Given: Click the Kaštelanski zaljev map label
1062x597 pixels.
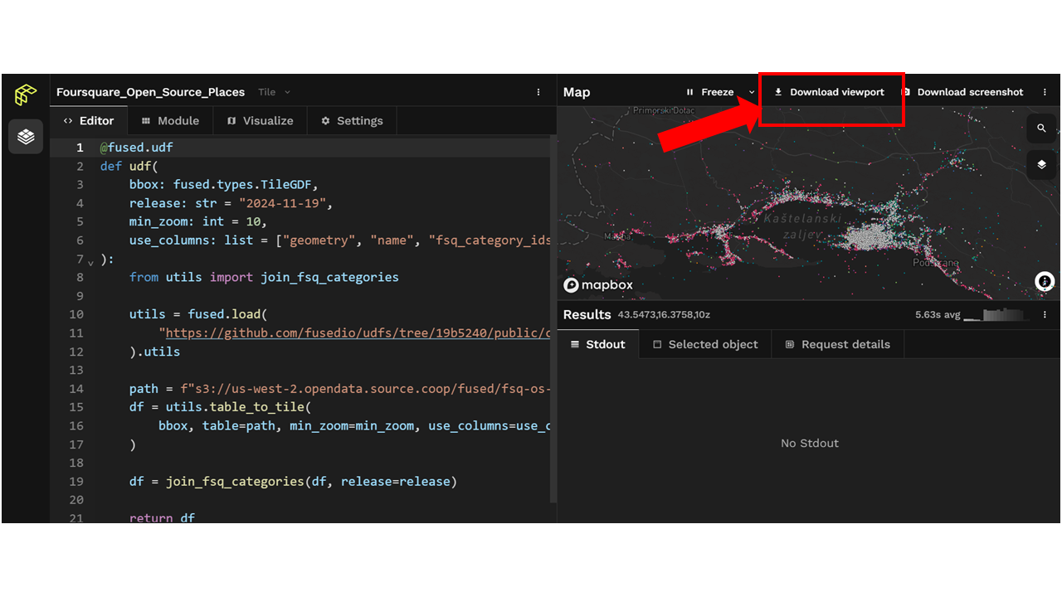Looking at the screenshot, I should [802, 226].
